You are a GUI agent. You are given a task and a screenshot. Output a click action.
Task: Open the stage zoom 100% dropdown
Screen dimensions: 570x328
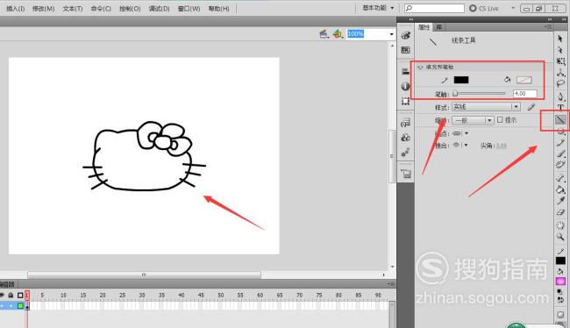(391, 34)
